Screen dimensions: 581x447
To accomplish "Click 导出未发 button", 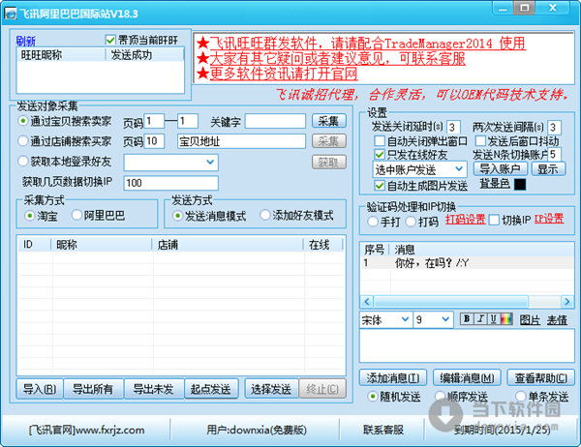I will tap(153, 389).
